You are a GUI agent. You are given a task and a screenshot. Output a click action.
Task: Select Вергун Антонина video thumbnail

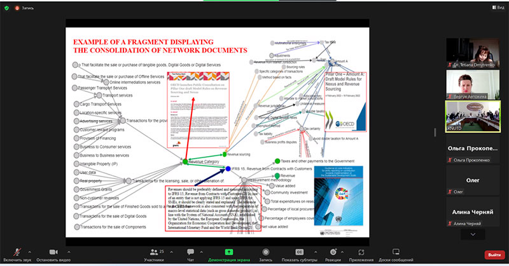(x=473, y=84)
